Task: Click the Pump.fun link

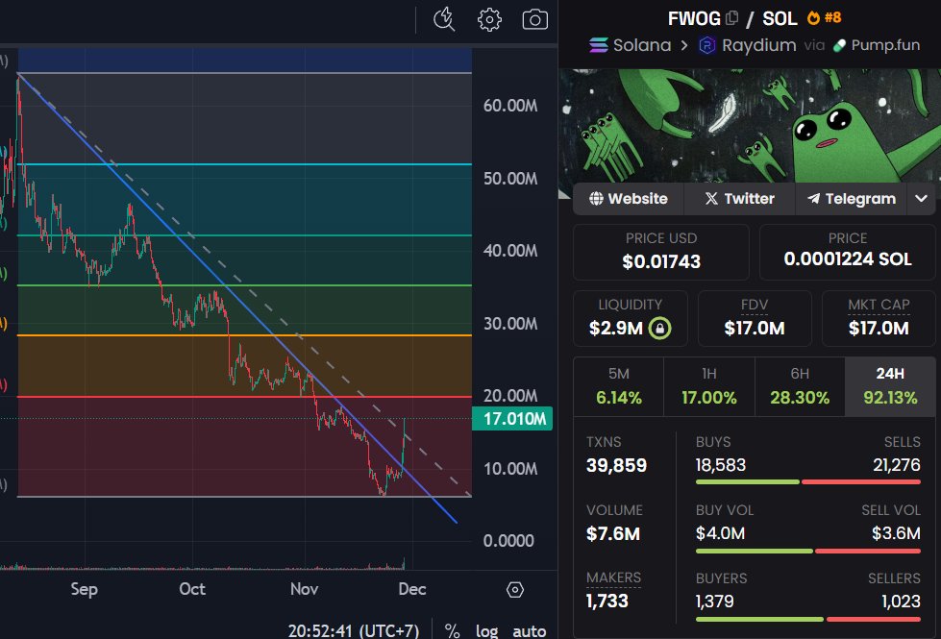Action: point(877,45)
